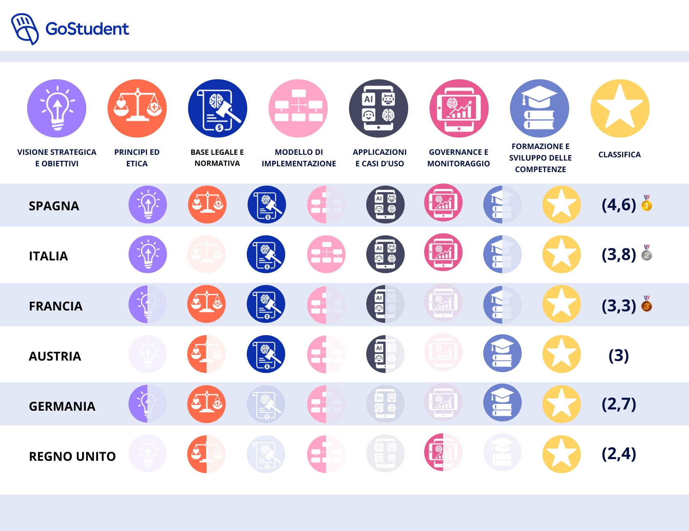Click the SPAGNA row label
Viewport: 689px width, 531px height.
[x=54, y=206]
